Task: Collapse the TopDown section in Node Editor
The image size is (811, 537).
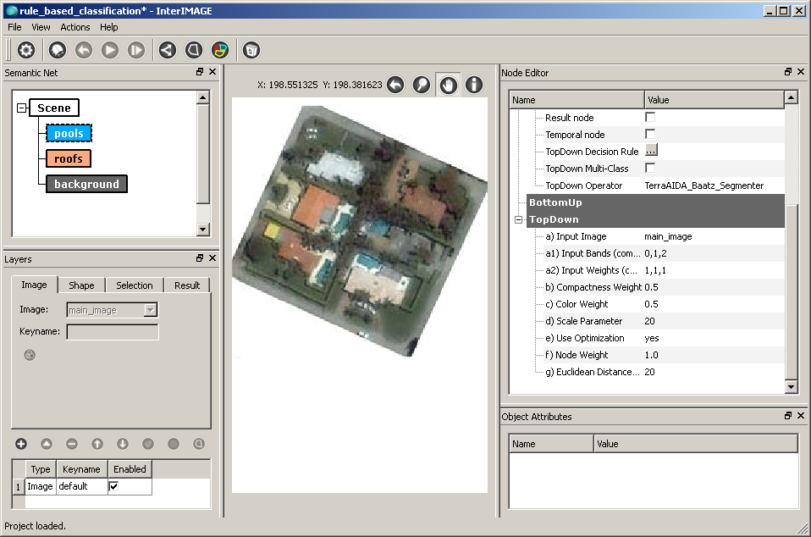Action: point(518,219)
